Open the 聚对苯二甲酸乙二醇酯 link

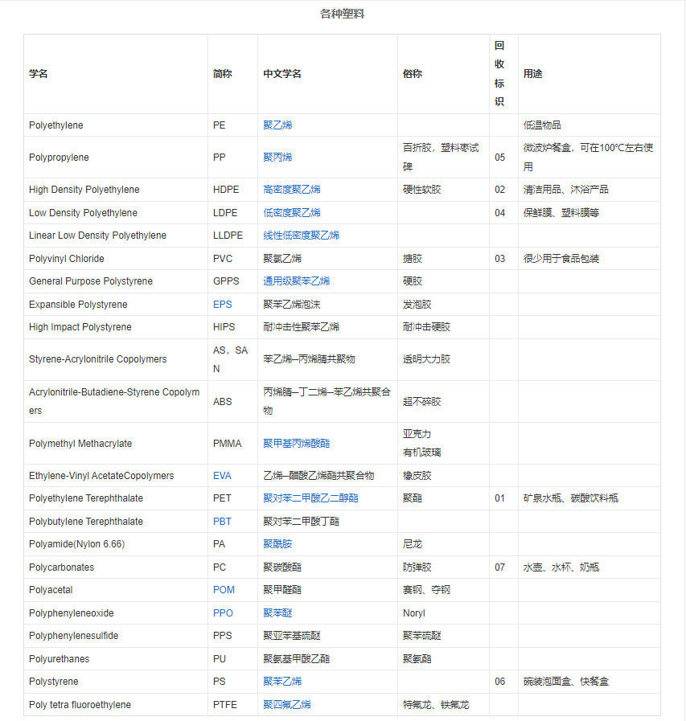tap(310, 498)
